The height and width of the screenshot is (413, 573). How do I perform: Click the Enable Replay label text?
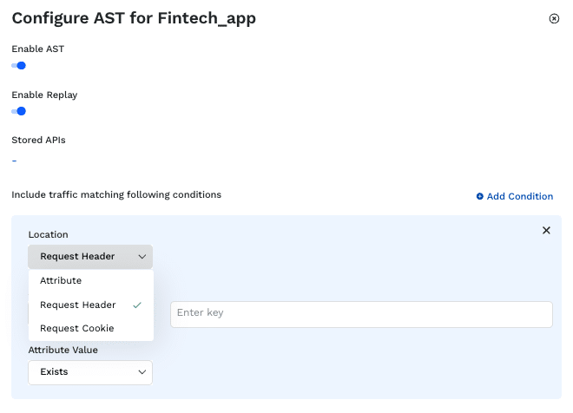pos(43,95)
